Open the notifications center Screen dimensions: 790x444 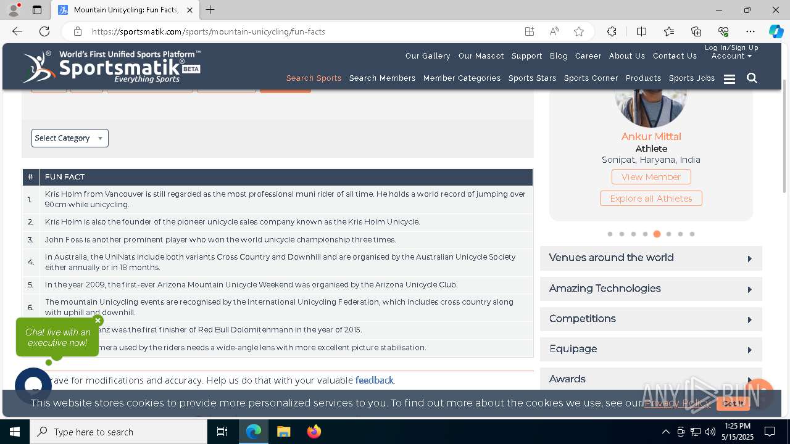pos(770,432)
